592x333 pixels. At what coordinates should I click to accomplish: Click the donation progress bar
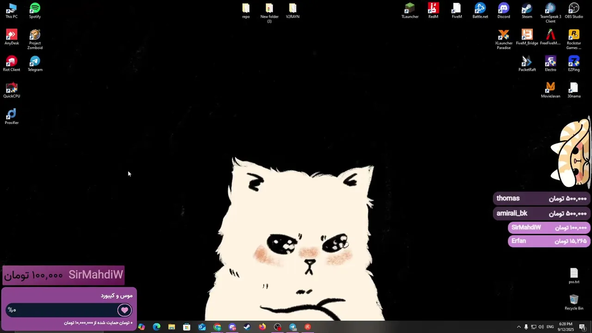(69, 310)
